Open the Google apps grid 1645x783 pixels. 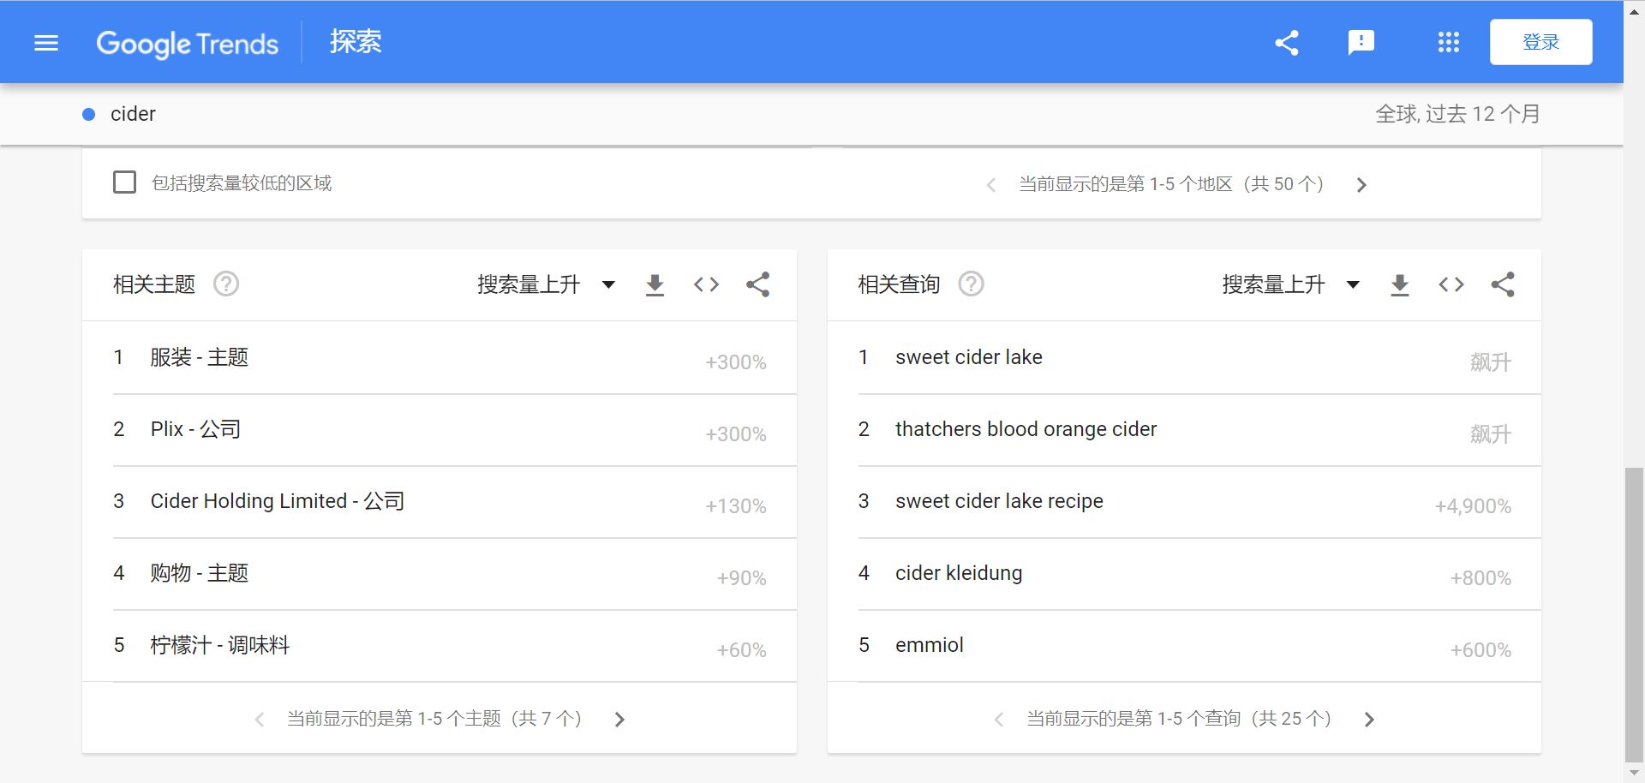coord(1447,41)
